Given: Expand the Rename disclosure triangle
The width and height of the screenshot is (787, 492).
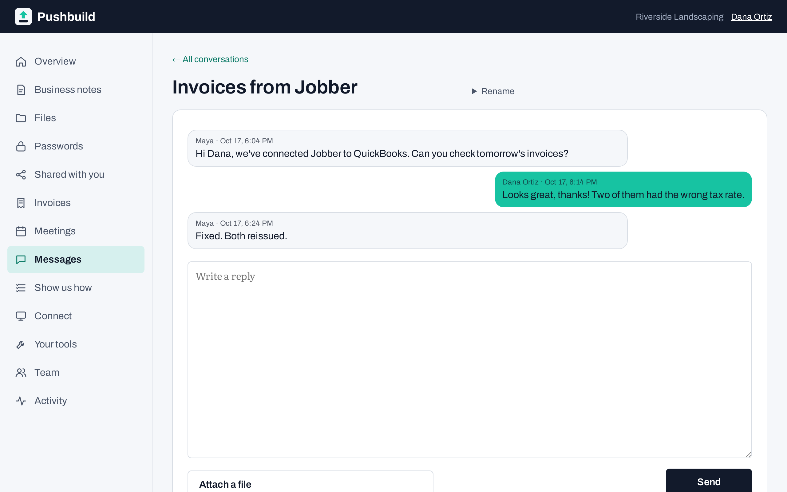Looking at the screenshot, I should click(x=474, y=91).
